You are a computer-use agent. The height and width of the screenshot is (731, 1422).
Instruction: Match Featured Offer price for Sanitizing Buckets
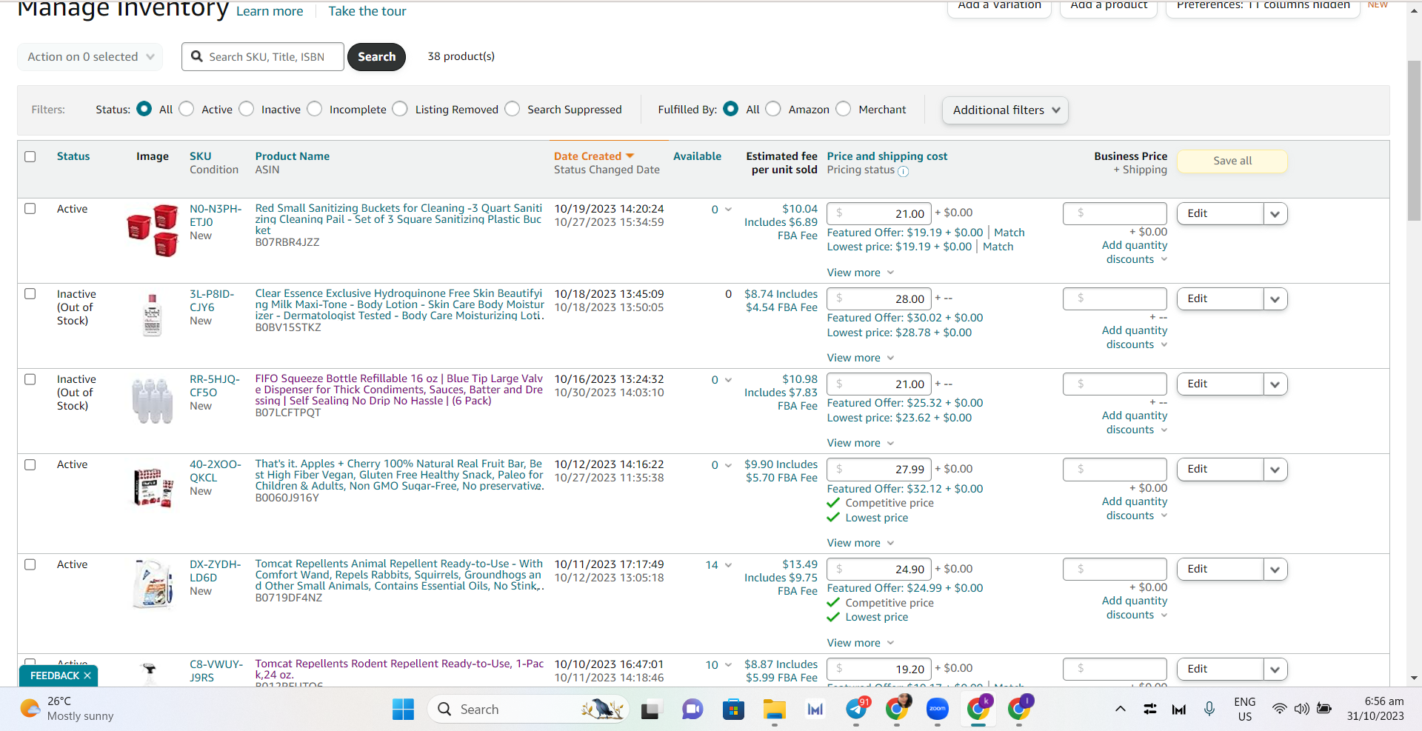[1009, 233]
